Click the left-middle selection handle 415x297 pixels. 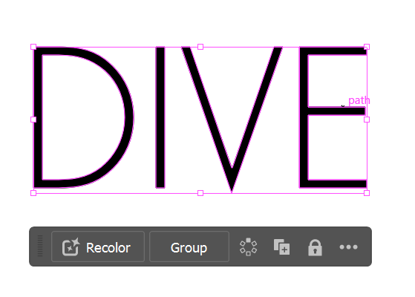(33, 120)
